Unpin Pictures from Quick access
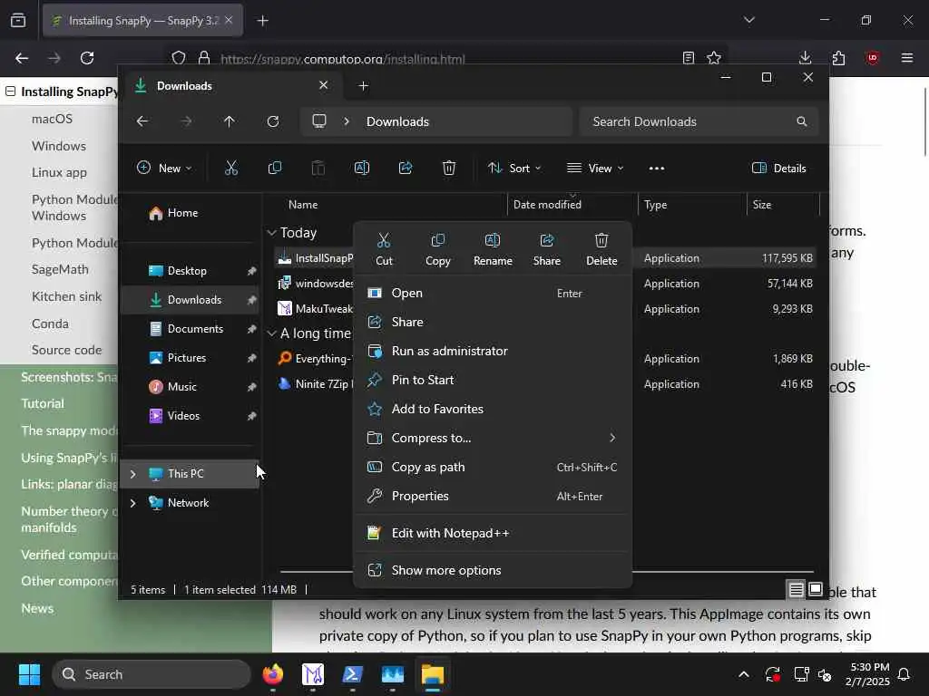Viewport: 929px width, 696px height. tap(252, 357)
